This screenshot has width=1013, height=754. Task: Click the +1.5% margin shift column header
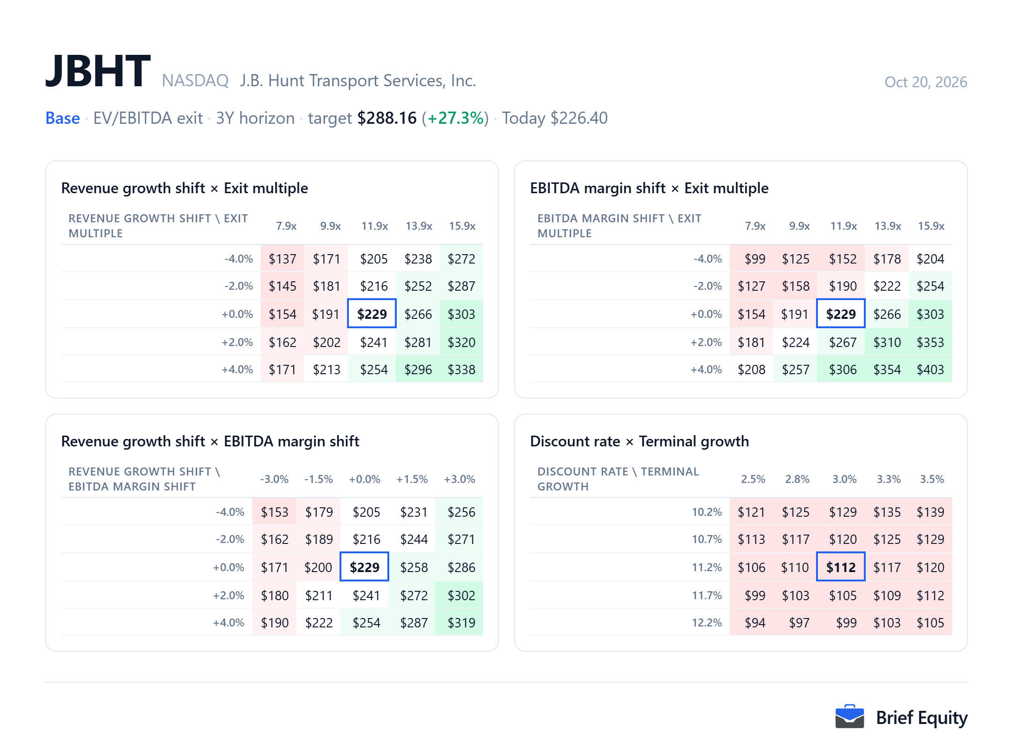coord(412,479)
